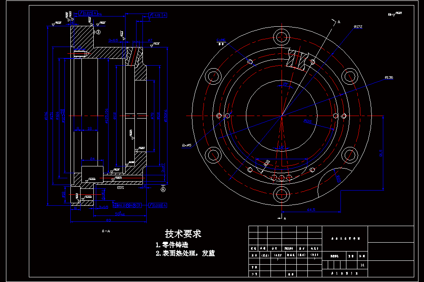Select the Φ150K6 diameter dimension
This screenshot has height=282, width=424.
click(x=165, y=116)
